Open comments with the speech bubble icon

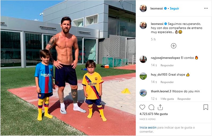(151, 107)
